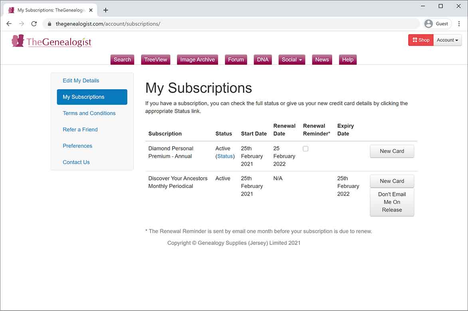Click the address bar URL
Screen dimensions: 468x311
[108, 24]
